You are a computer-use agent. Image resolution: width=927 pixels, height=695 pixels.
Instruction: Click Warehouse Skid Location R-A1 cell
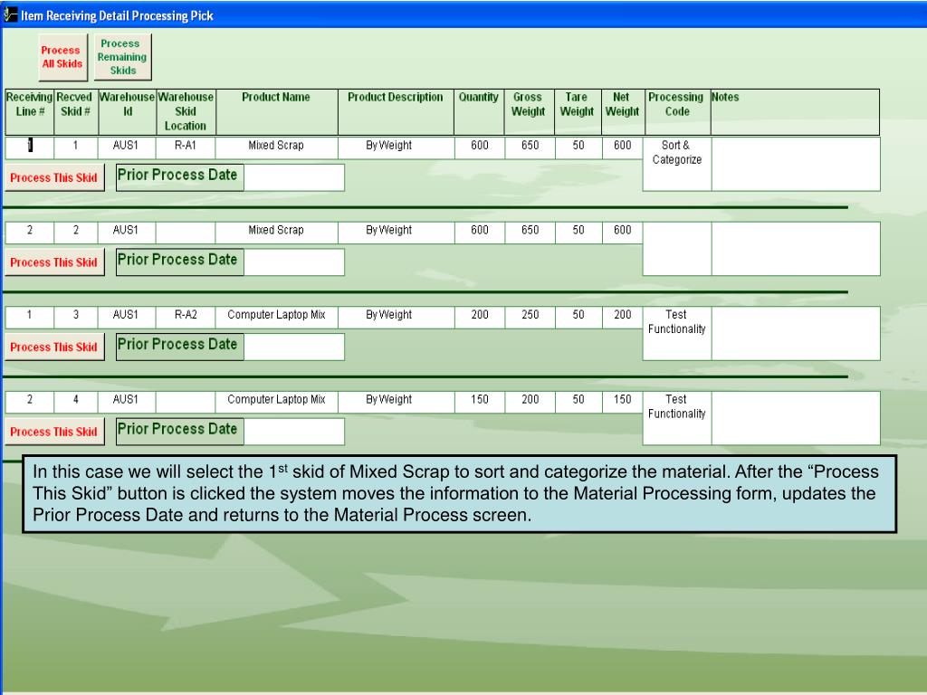pos(186,148)
